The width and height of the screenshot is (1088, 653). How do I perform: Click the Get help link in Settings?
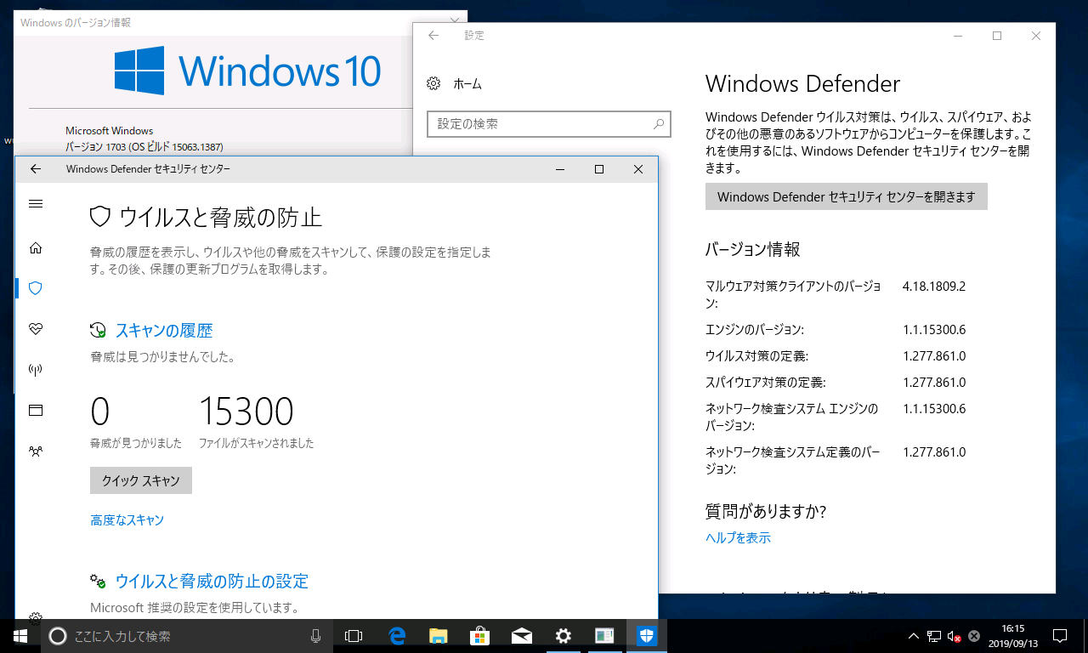click(x=739, y=537)
